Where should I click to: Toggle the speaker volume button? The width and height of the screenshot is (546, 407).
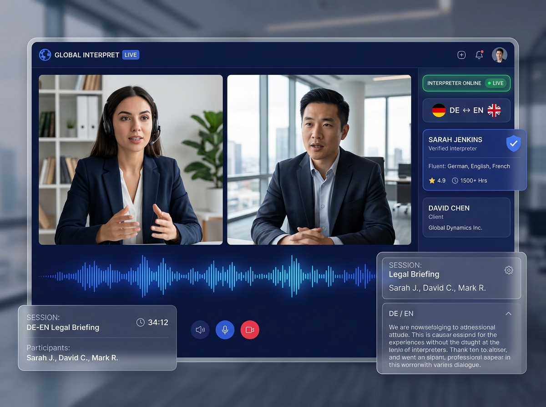[200, 330]
